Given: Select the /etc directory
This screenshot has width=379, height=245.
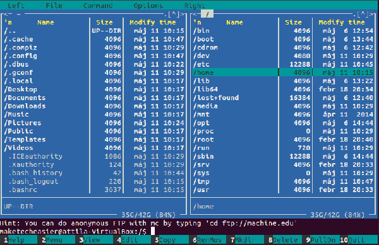Looking at the screenshot, I should tap(283, 64).
